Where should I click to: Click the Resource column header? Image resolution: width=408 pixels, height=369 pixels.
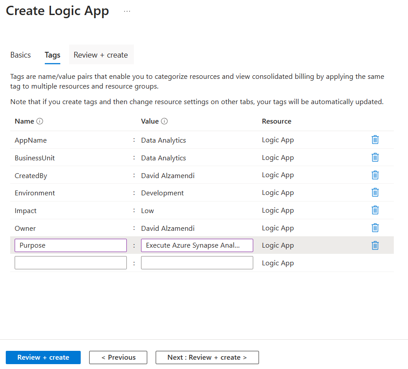277,121
